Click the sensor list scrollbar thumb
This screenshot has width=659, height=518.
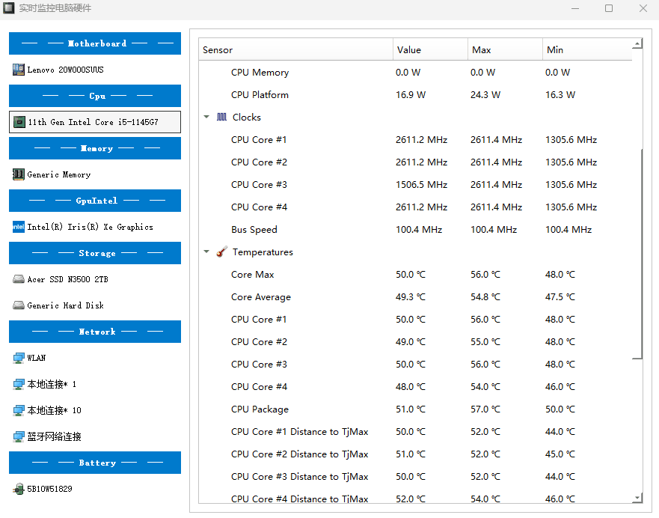coord(637,254)
